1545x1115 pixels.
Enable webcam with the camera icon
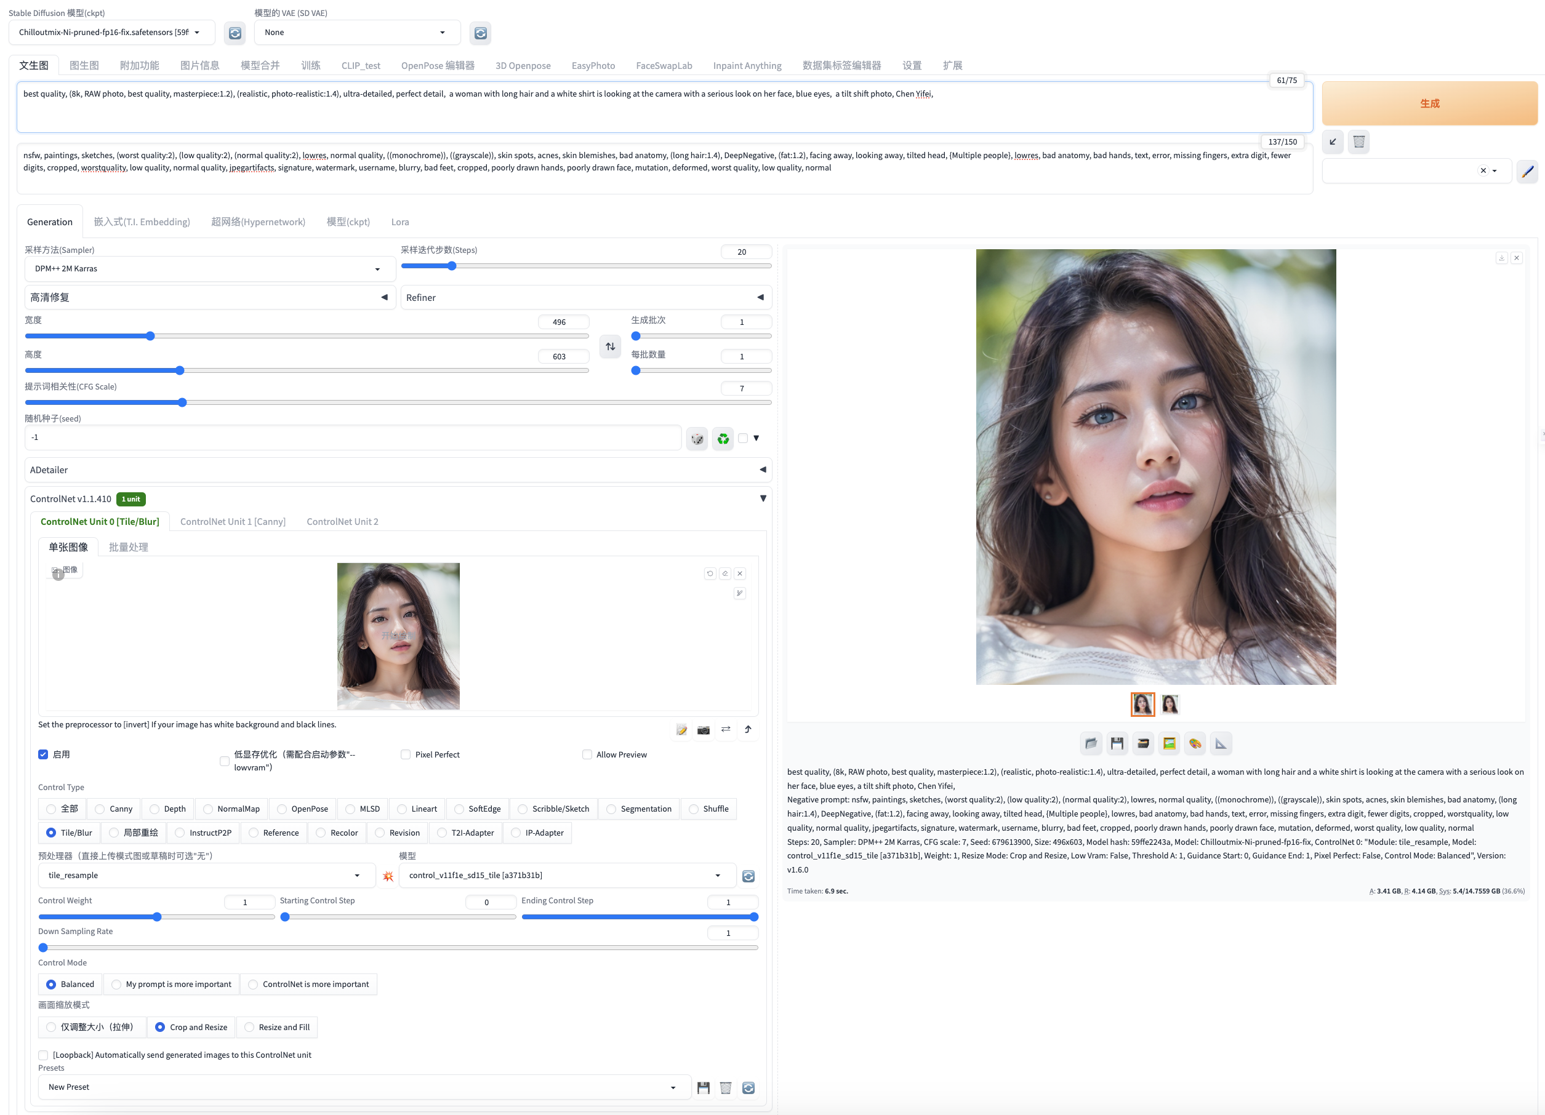click(704, 729)
